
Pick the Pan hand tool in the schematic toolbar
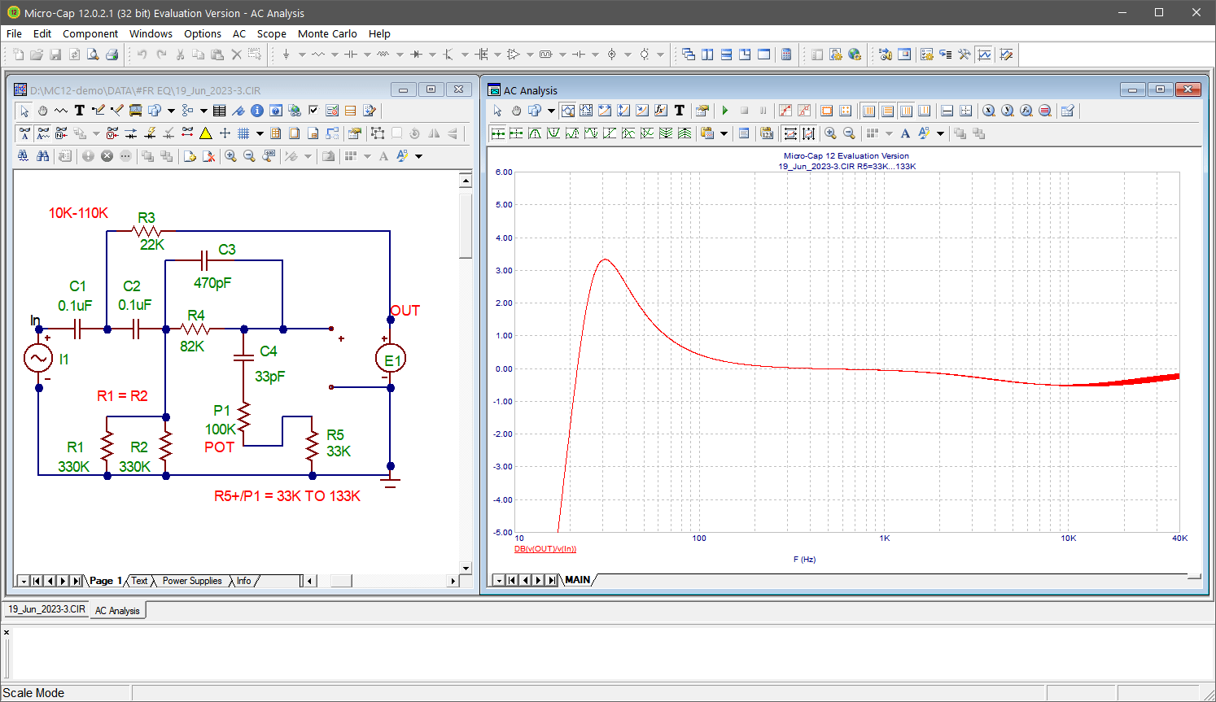tap(42, 111)
